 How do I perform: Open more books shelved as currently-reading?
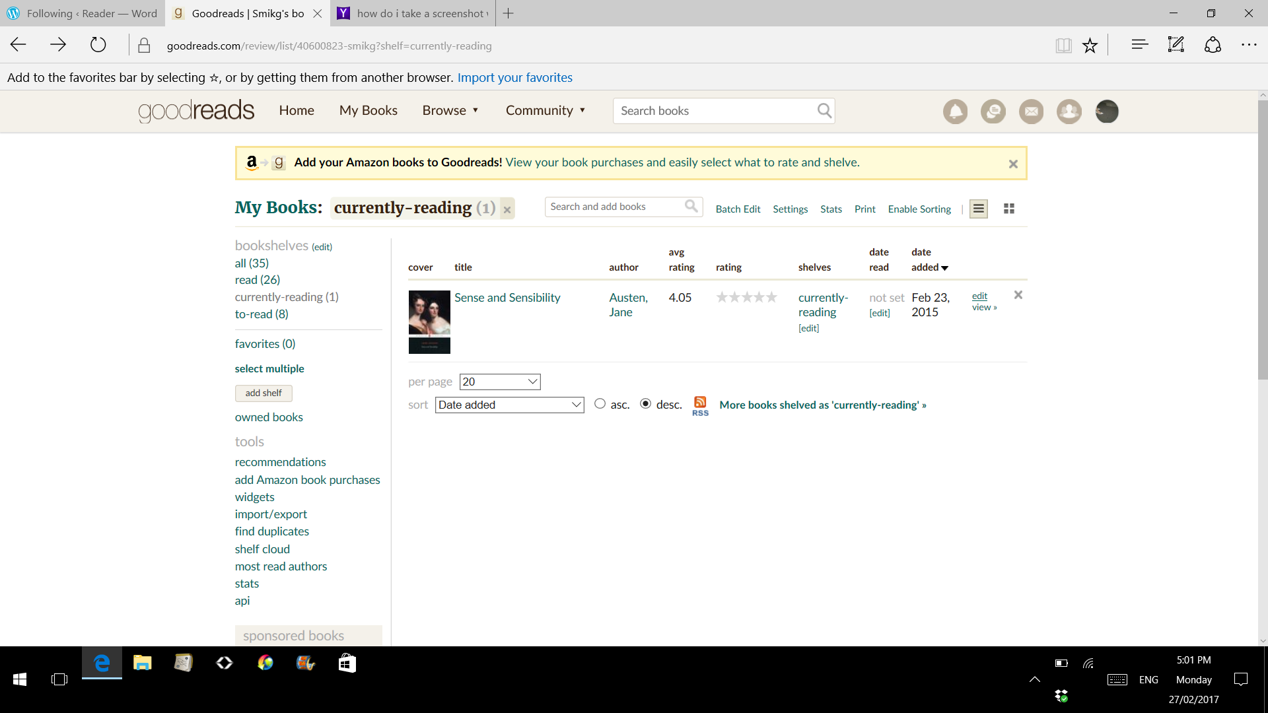(821, 405)
